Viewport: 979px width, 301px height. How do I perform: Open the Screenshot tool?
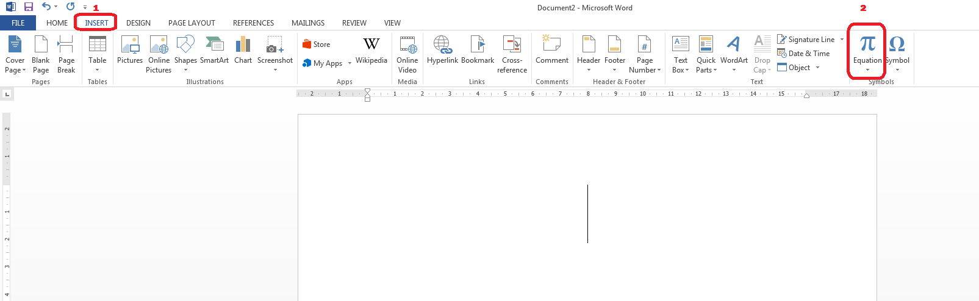[x=274, y=54]
